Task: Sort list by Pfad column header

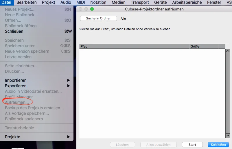Action: click(134, 46)
